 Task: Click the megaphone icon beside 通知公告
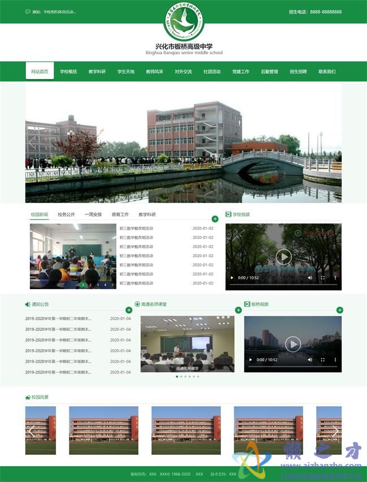click(x=28, y=304)
